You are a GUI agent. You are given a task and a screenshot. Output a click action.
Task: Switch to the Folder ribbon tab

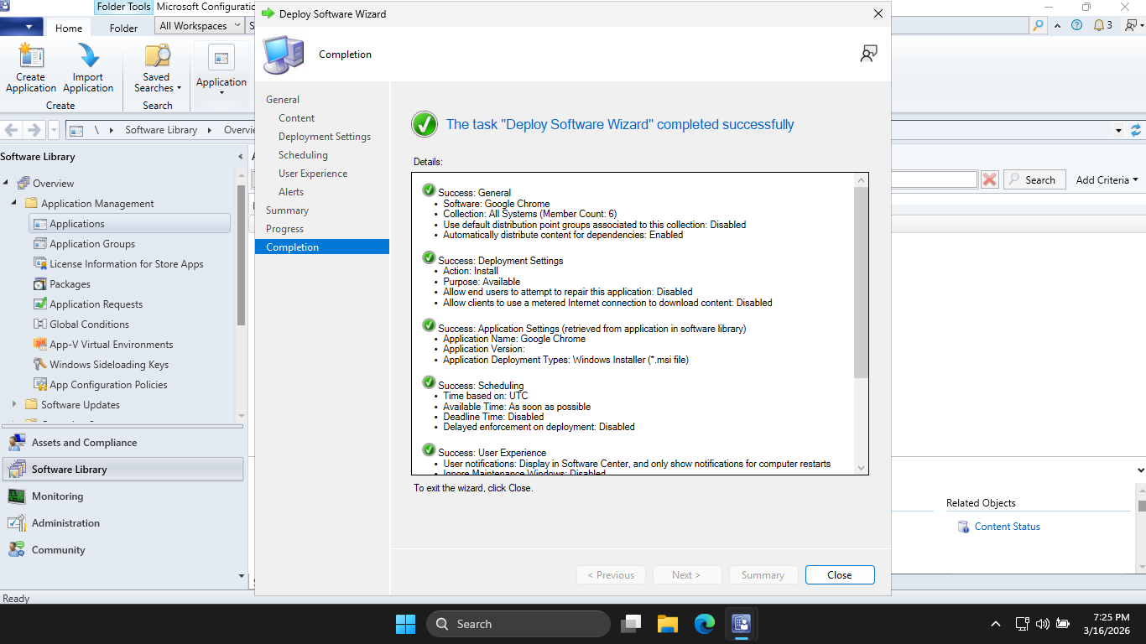pyautogui.click(x=123, y=28)
